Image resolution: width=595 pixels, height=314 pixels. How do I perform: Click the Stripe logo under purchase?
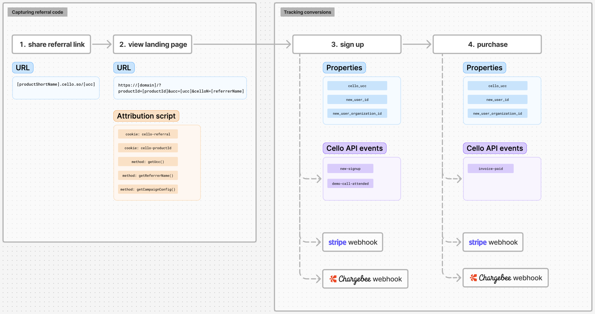click(x=477, y=242)
